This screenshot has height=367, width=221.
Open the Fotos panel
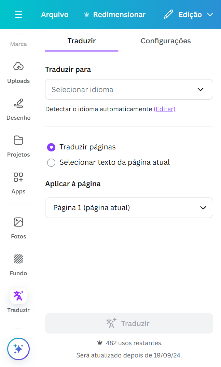click(18, 228)
